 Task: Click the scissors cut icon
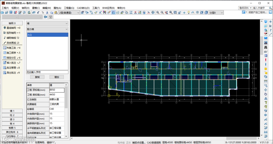[47, 13]
